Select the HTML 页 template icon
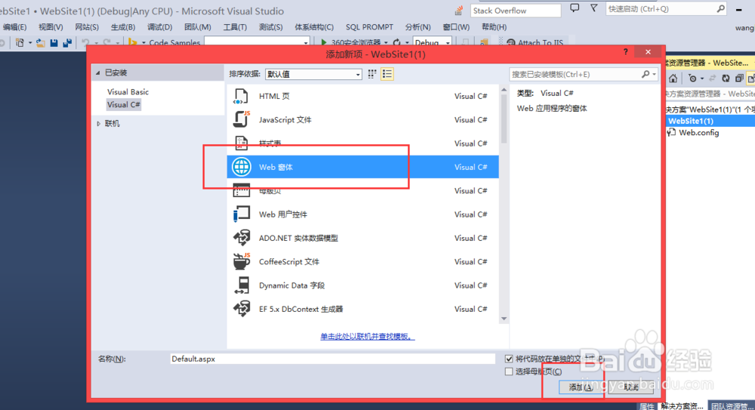 tap(241, 96)
